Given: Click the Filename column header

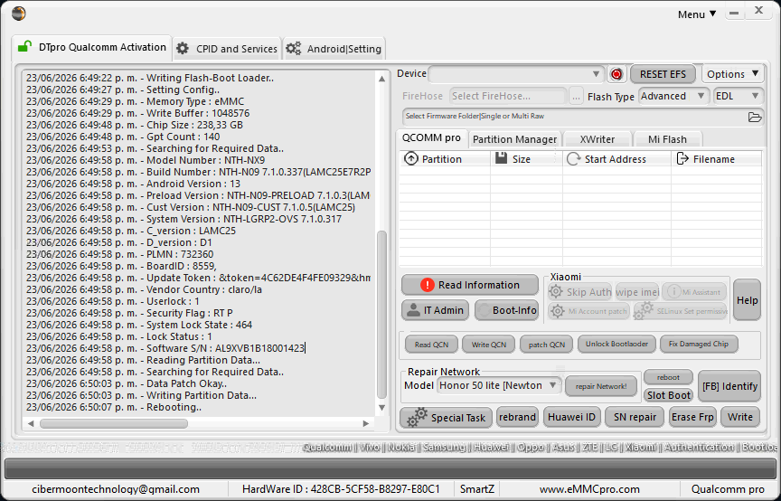Looking at the screenshot, I should tap(716, 159).
